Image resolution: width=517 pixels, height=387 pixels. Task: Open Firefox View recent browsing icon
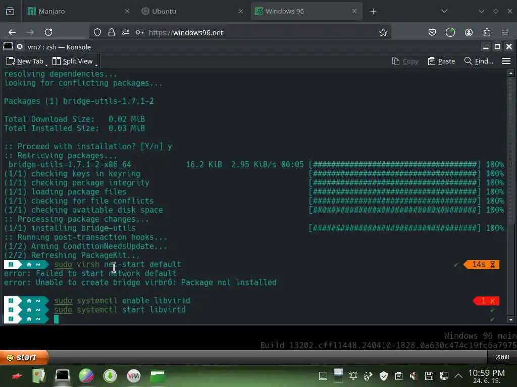coord(10,11)
